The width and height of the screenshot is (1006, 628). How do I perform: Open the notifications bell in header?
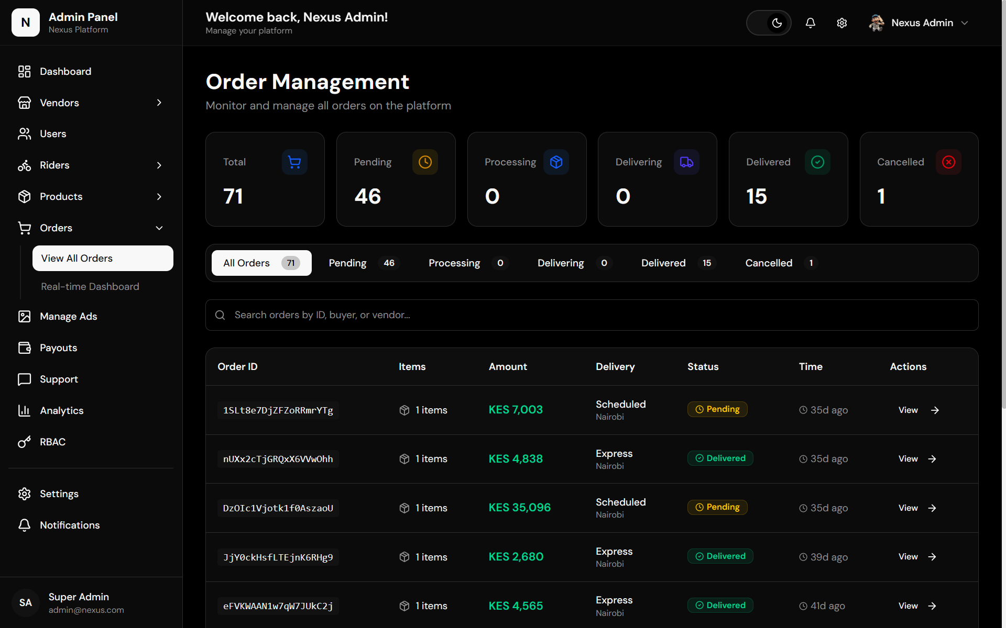810,23
